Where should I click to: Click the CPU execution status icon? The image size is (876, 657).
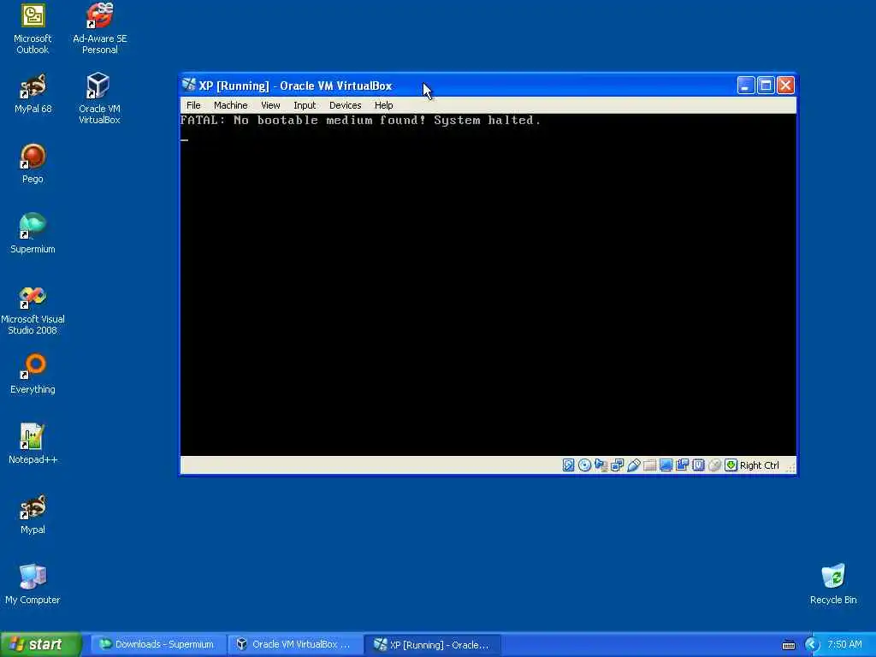click(x=698, y=465)
